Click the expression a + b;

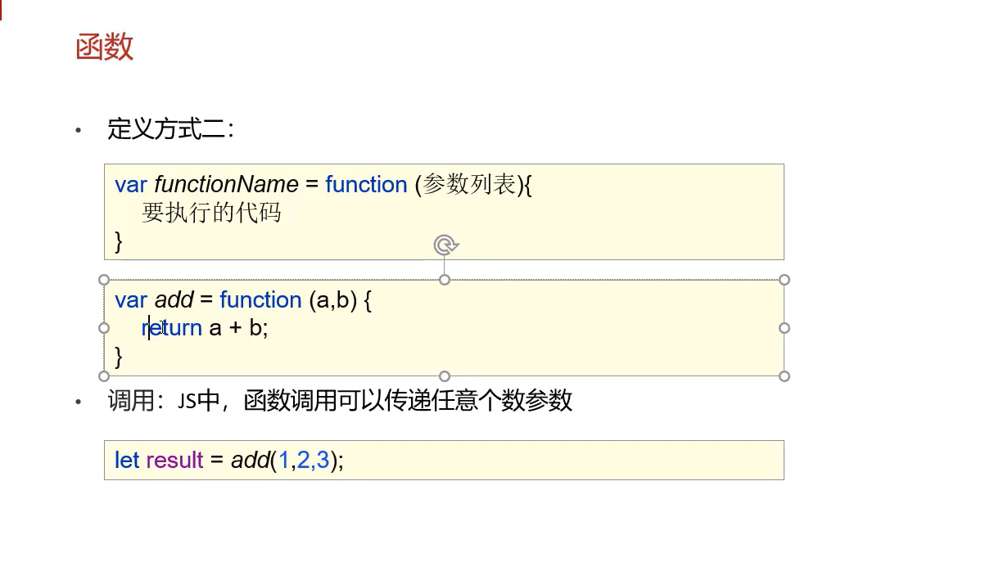[x=238, y=328]
